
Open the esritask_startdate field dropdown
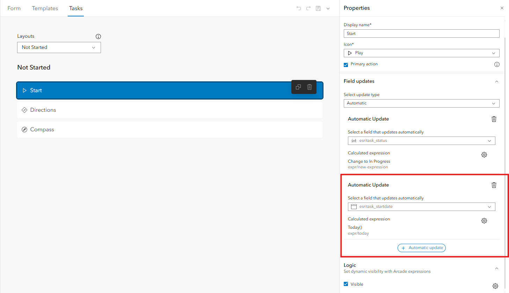tap(422, 207)
